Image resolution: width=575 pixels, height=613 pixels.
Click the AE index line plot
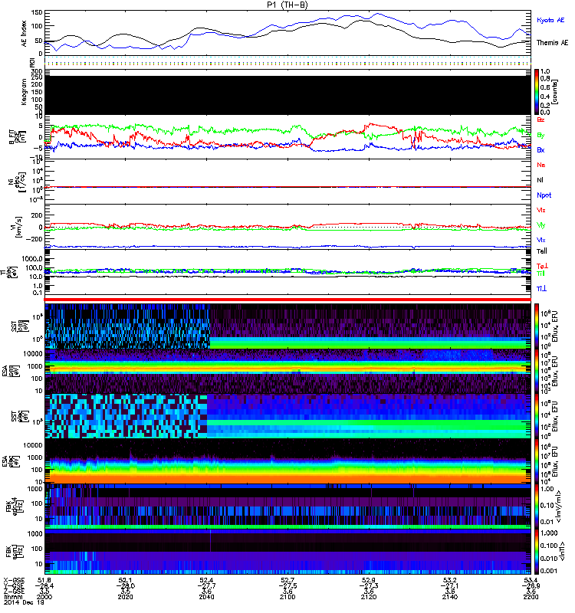coord(288,33)
